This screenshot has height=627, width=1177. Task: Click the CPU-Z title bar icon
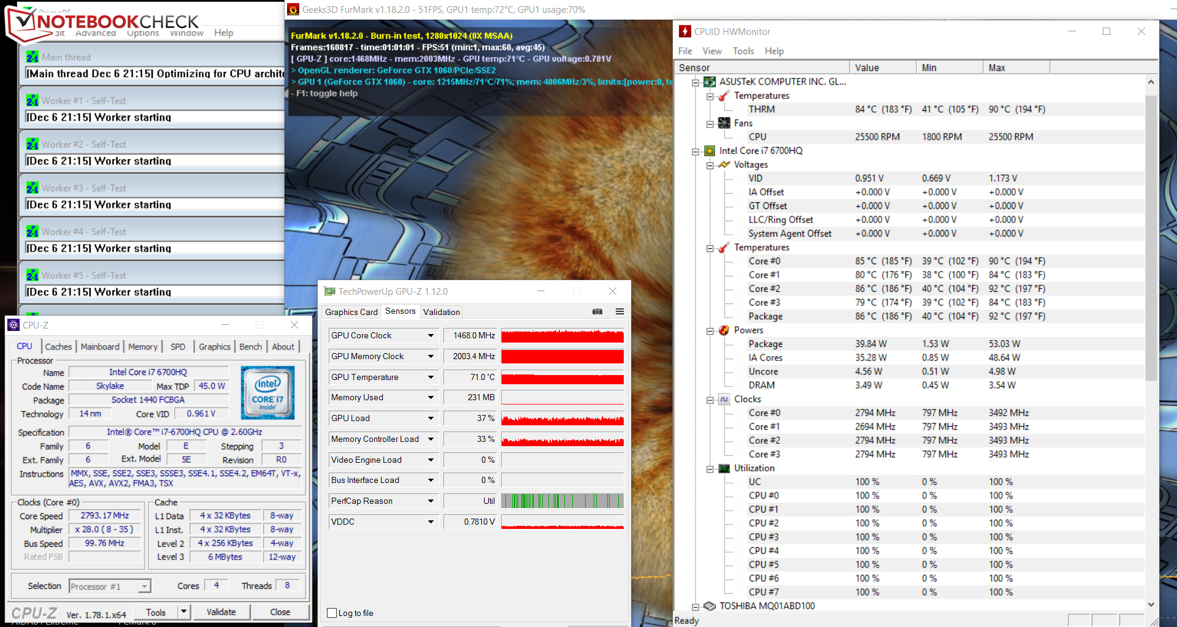(13, 325)
